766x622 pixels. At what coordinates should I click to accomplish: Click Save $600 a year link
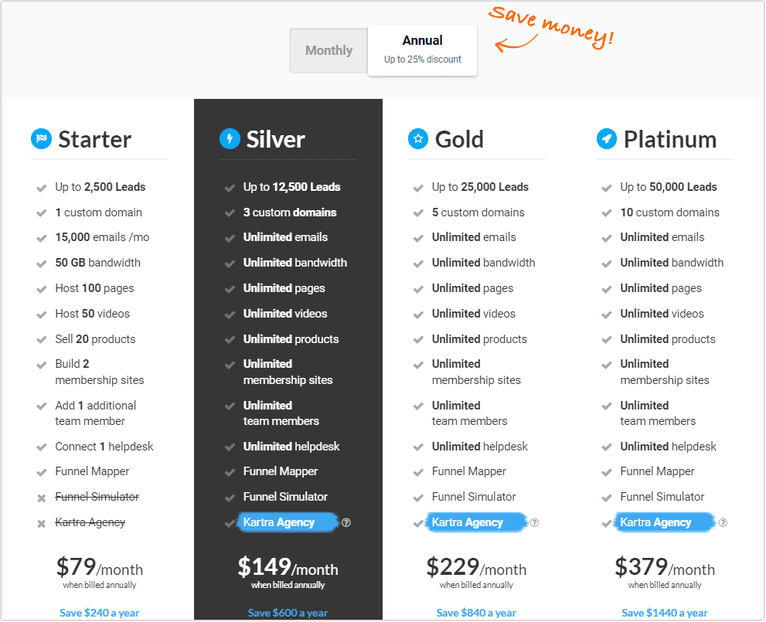click(288, 613)
